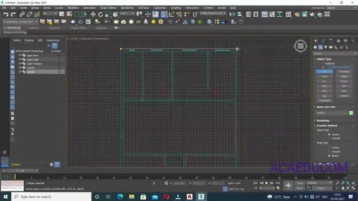Activate the Select and Move tool
The height and width of the screenshot is (201, 358).
click(x=93, y=15)
